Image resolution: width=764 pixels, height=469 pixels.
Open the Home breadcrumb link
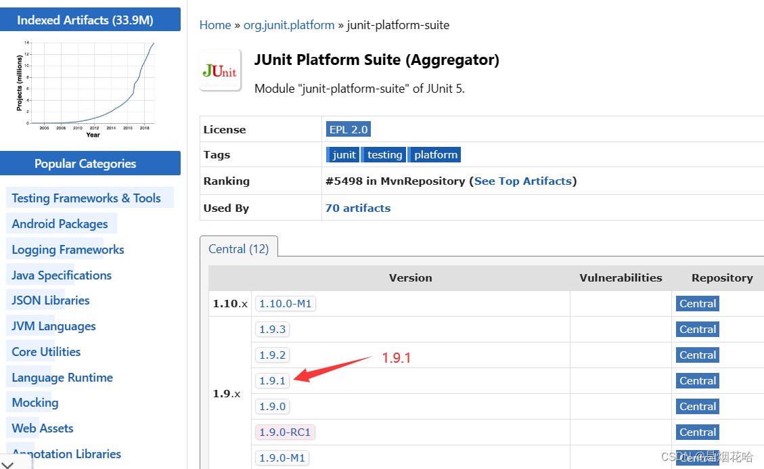(x=215, y=25)
